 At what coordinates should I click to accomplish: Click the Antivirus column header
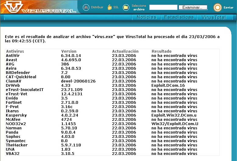pyautogui.click(x=15, y=51)
